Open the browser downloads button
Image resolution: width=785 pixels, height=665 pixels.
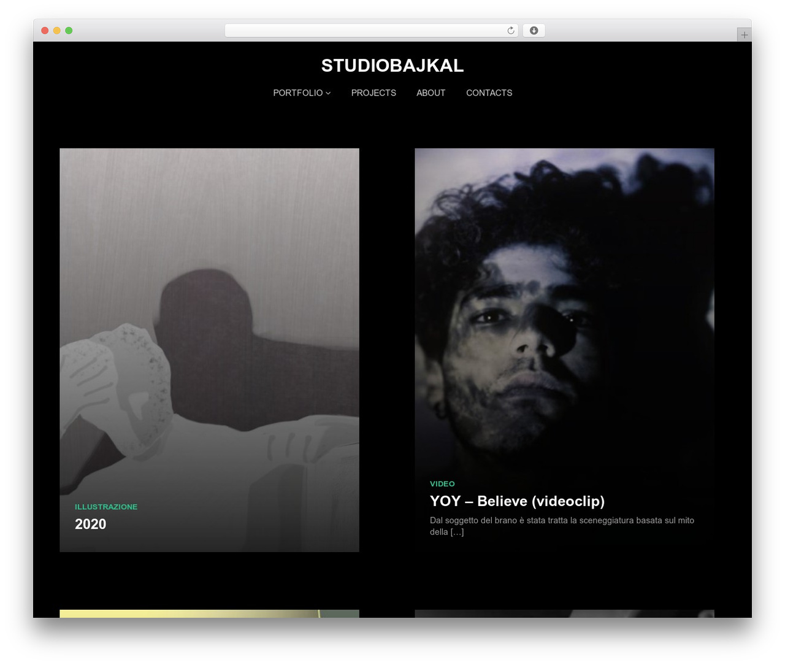tap(534, 31)
